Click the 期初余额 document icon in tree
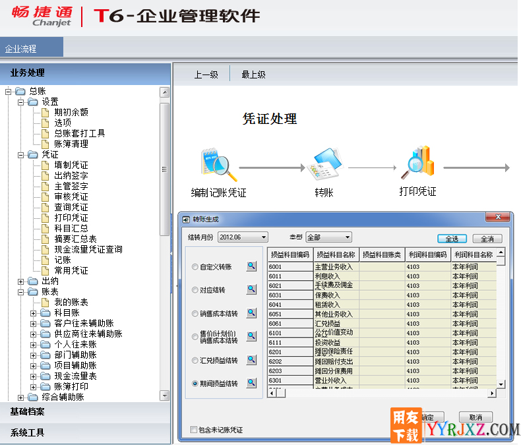521x445 pixels. tap(46, 113)
